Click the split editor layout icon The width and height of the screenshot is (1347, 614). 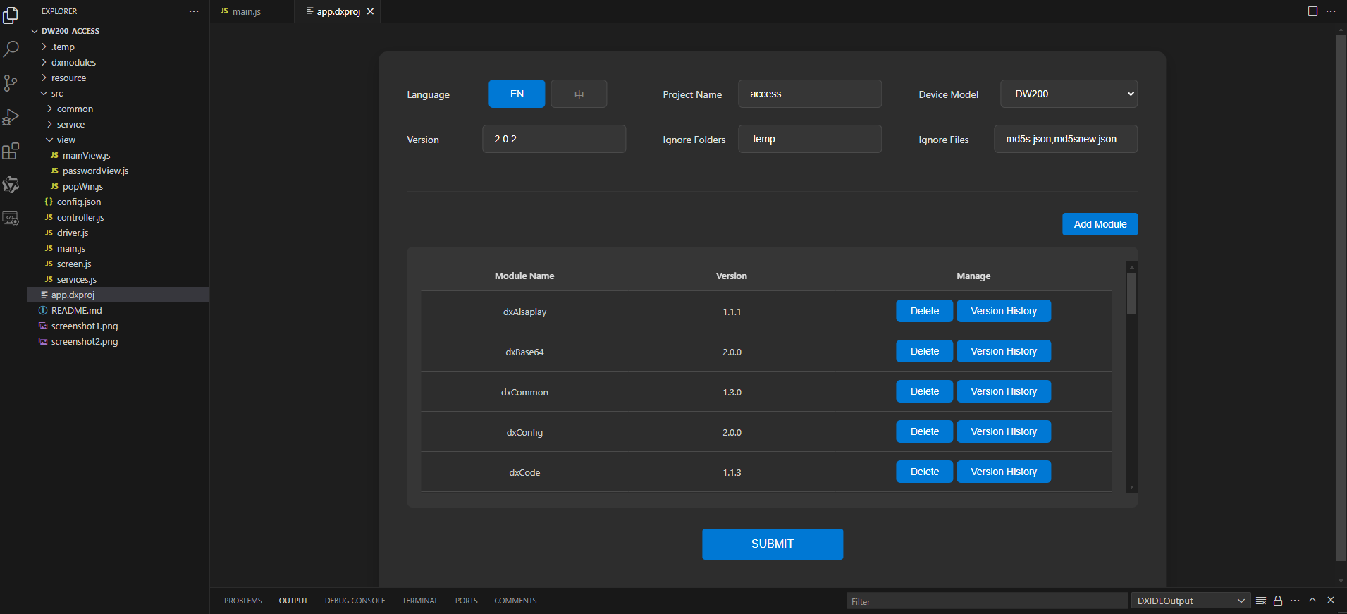click(1312, 11)
